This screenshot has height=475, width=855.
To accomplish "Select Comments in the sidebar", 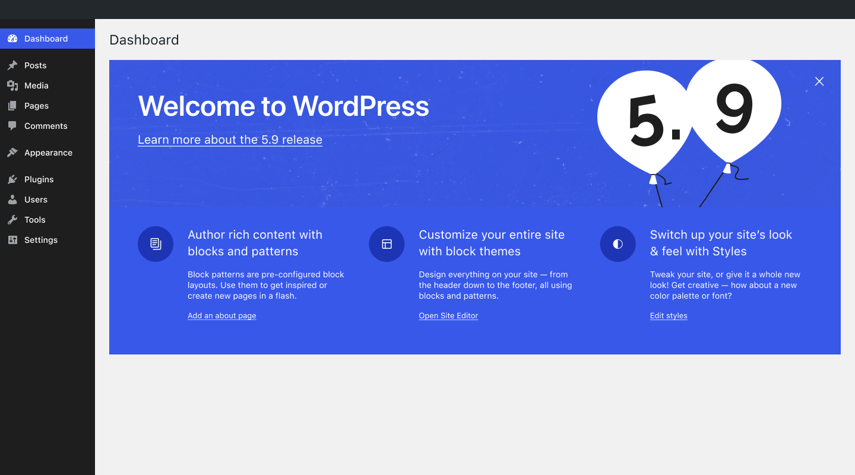I will [x=47, y=126].
